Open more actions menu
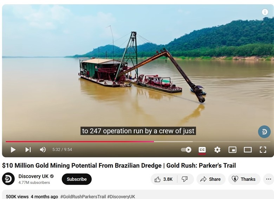 pyautogui.click(x=269, y=179)
